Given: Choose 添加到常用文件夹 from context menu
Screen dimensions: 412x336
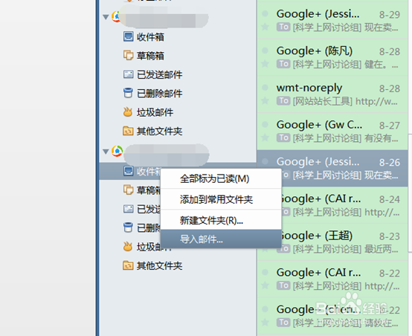Looking at the screenshot, I should (221, 199).
